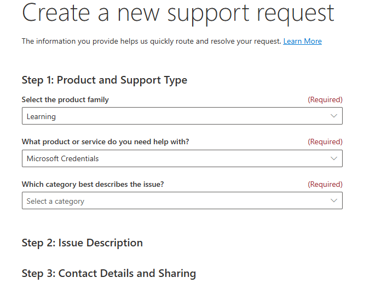The height and width of the screenshot is (301, 387).
Task: Click the Select the product family label
Action: coord(65,100)
